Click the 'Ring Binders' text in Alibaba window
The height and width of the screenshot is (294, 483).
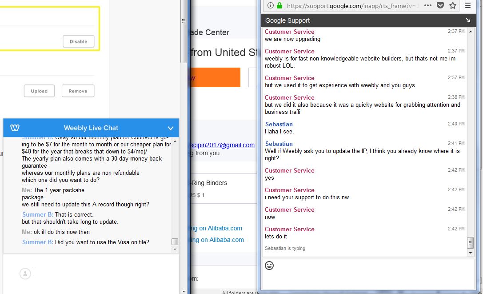point(209,183)
